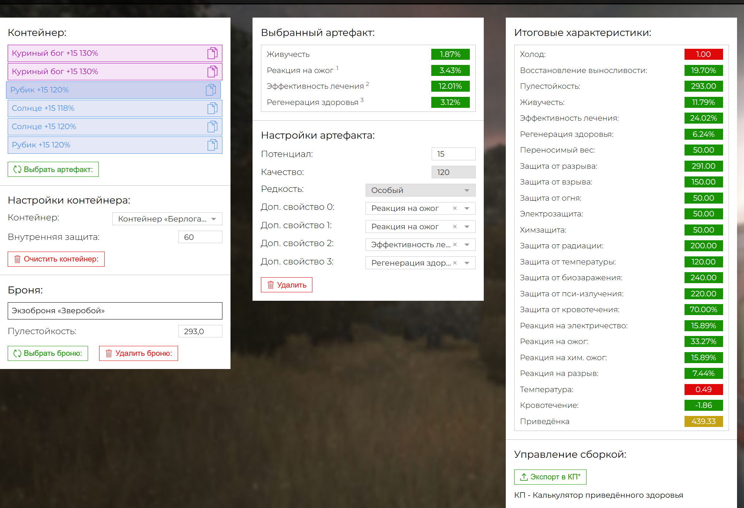
Task: Click the Защита от разрыва 291.00 value
Action: coord(704,166)
